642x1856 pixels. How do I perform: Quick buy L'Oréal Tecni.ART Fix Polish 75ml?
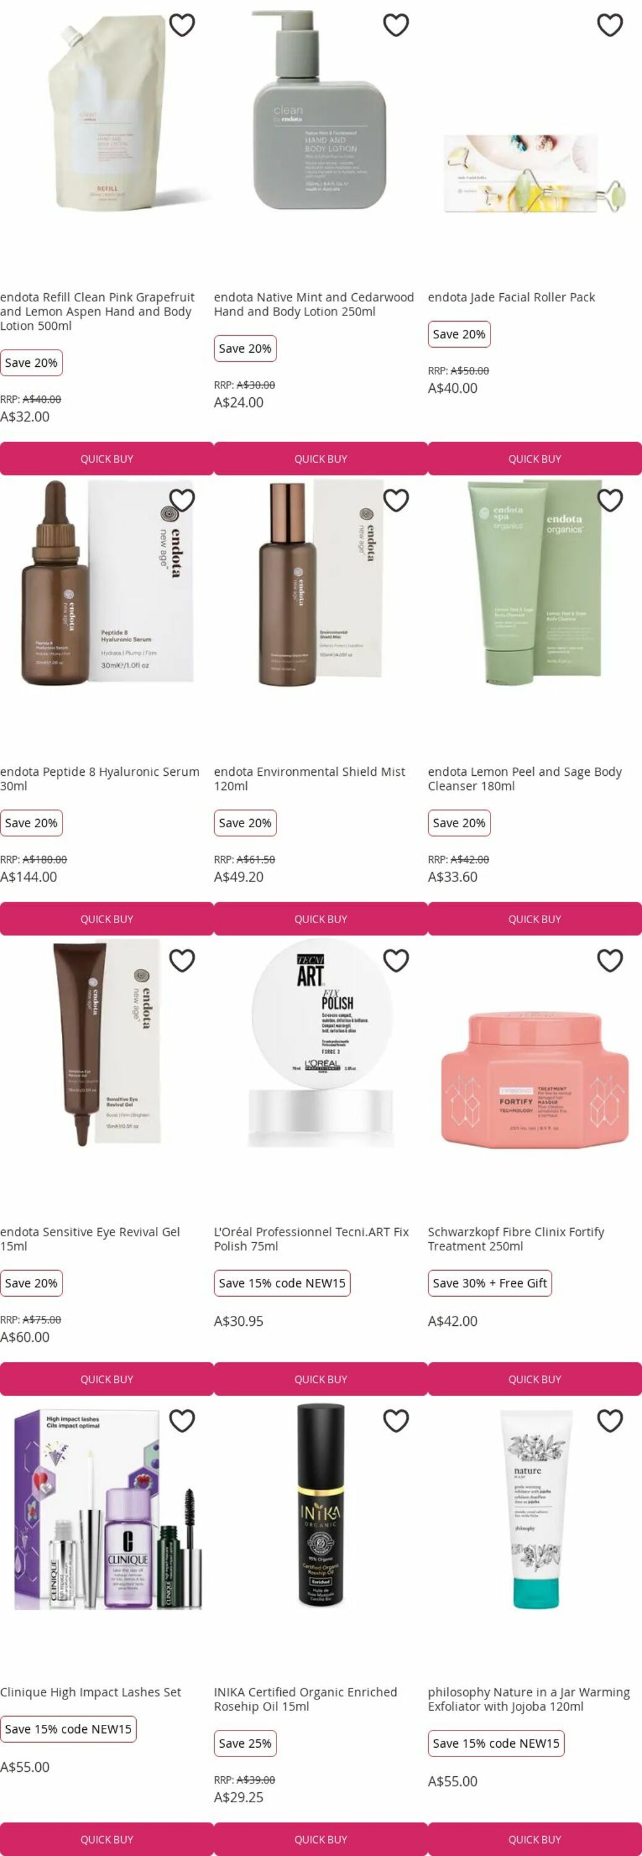pos(320,1380)
